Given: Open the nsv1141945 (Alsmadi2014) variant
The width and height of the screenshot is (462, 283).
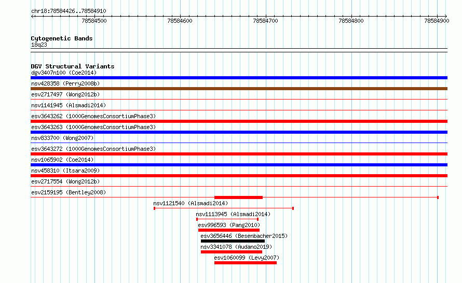Looking at the screenshot, I should [69, 105].
